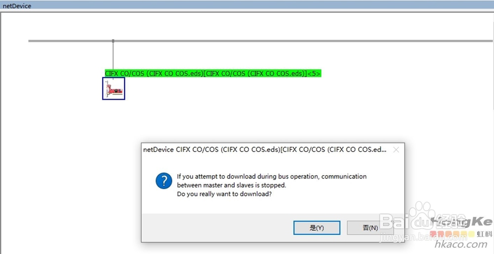Image resolution: width=494 pixels, height=254 pixels.
Task: Click the bus connection node on the line
Action: coord(113,41)
